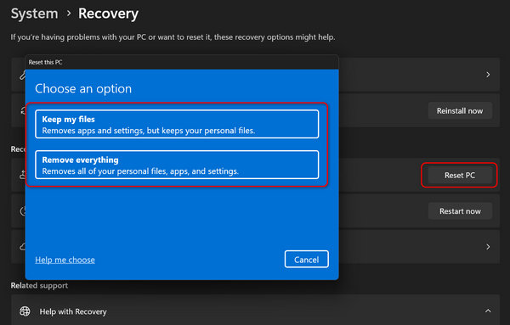Cancel the Reset this PC dialog

[306, 259]
